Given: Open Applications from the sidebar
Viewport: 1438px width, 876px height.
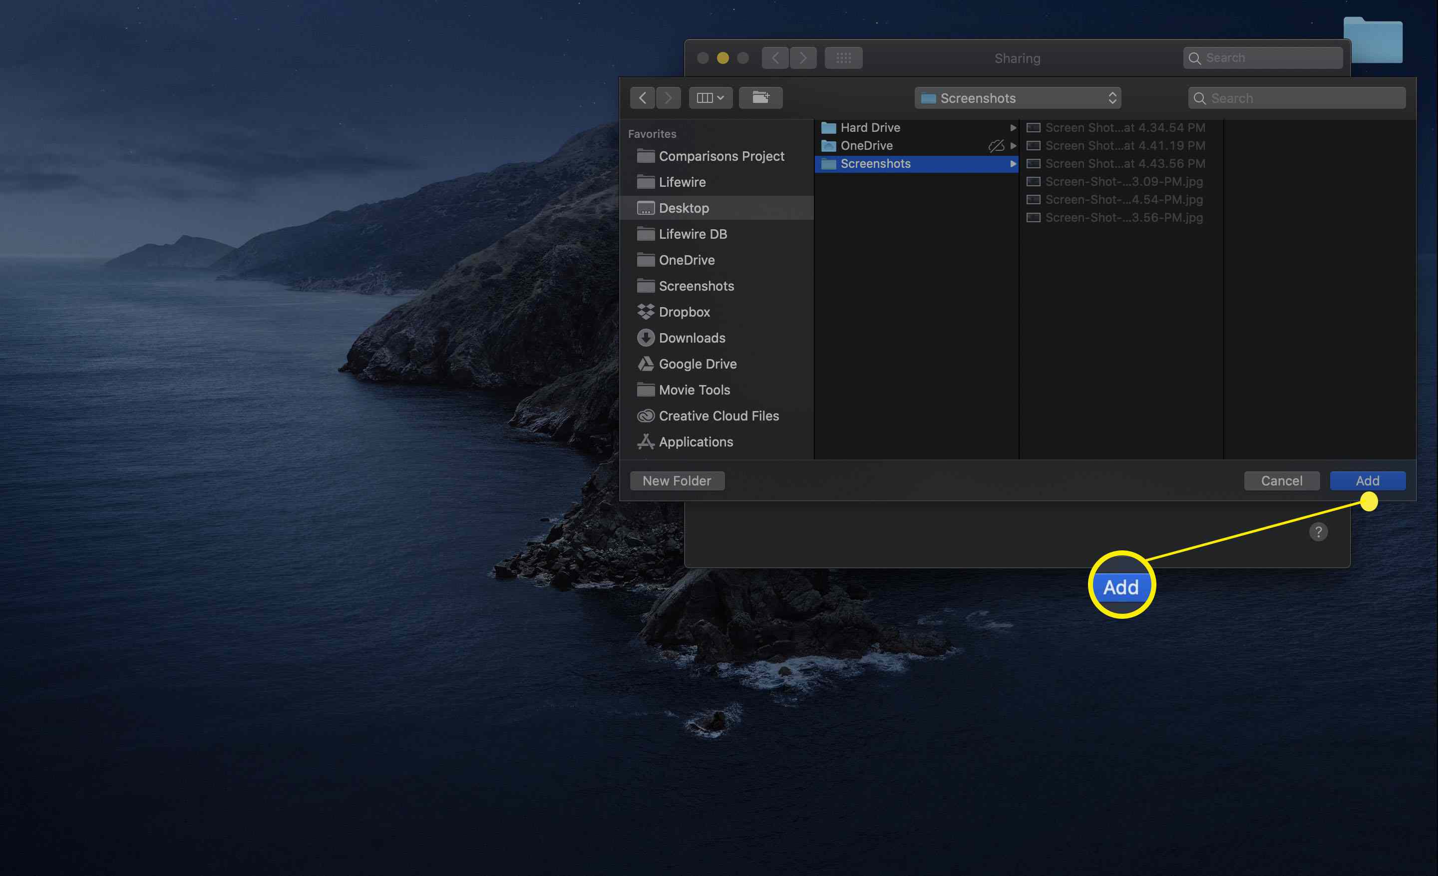Looking at the screenshot, I should (x=717, y=442).
